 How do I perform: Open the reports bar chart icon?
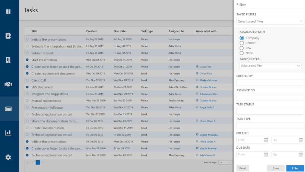(8, 133)
